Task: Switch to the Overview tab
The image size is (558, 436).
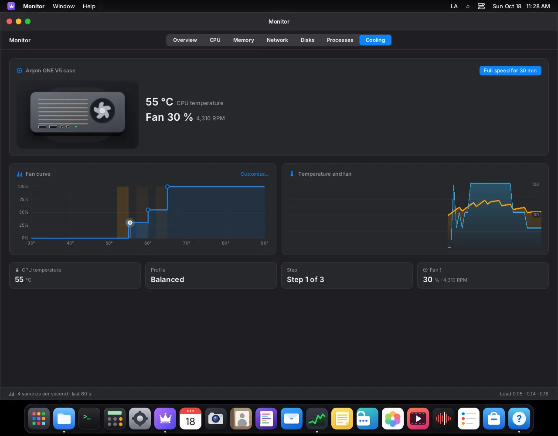Action: click(185, 40)
